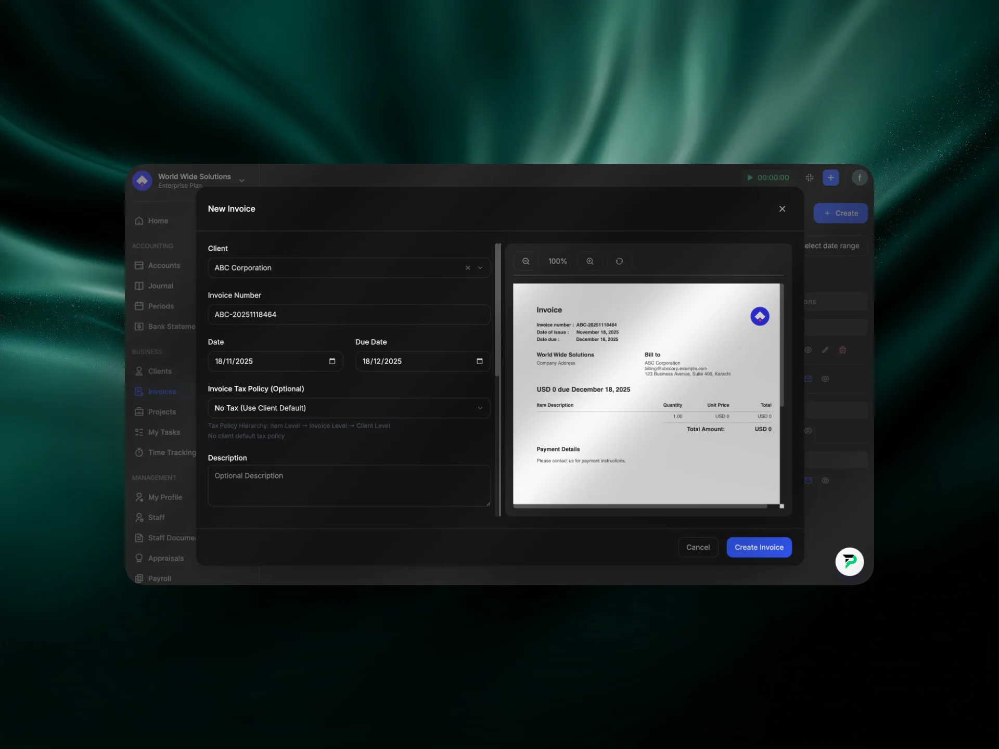This screenshot has height=749, width=999.
Task: Delete invoice using the trash icon
Action: click(x=843, y=350)
